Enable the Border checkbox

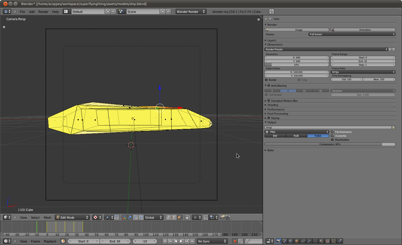[266, 80]
